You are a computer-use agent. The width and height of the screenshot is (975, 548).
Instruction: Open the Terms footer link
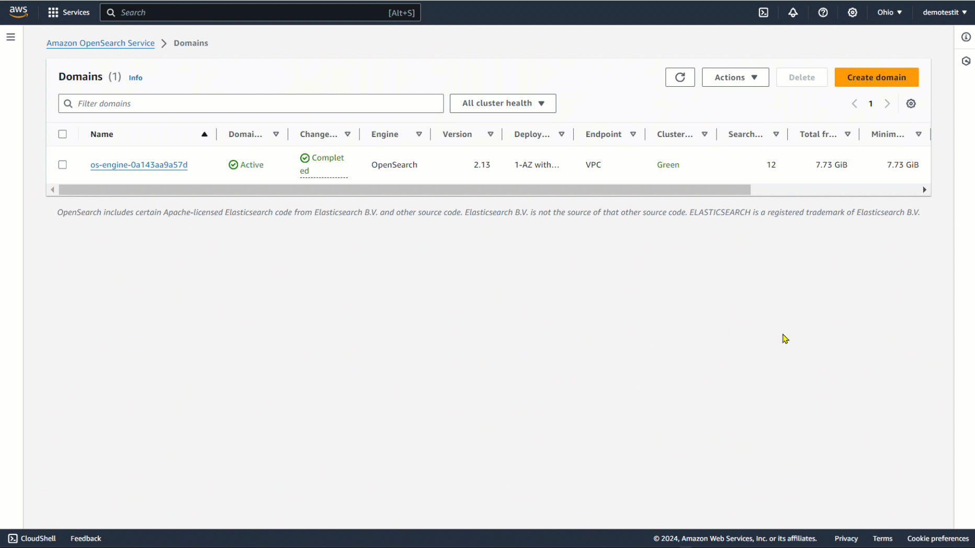(882, 539)
